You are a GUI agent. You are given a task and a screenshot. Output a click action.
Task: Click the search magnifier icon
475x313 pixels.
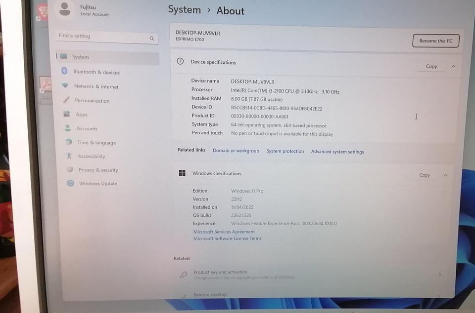152,39
